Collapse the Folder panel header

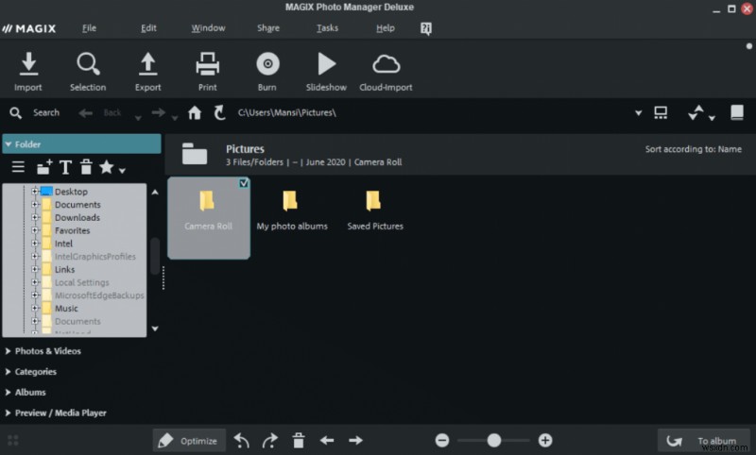tap(81, 144)
